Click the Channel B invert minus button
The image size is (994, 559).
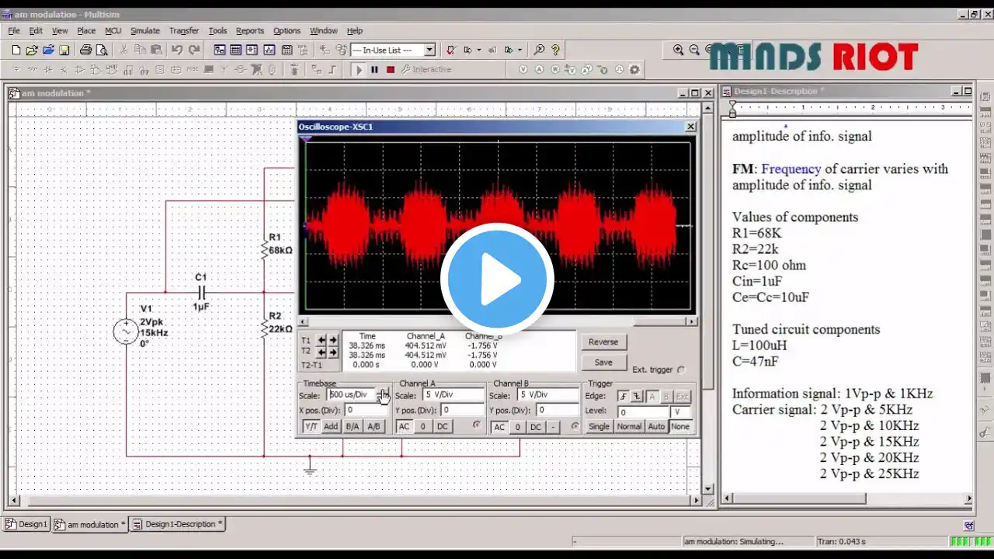[553, 427]
